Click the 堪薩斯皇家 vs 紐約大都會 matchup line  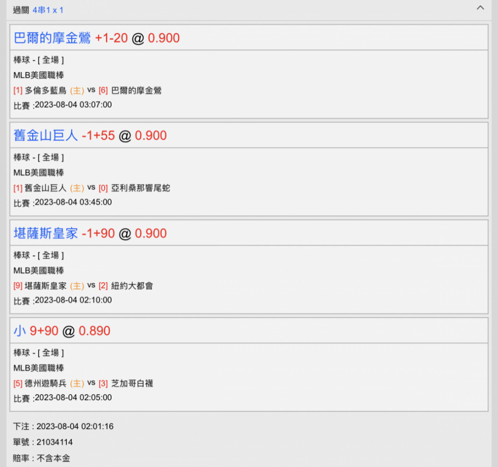(83, 286)
